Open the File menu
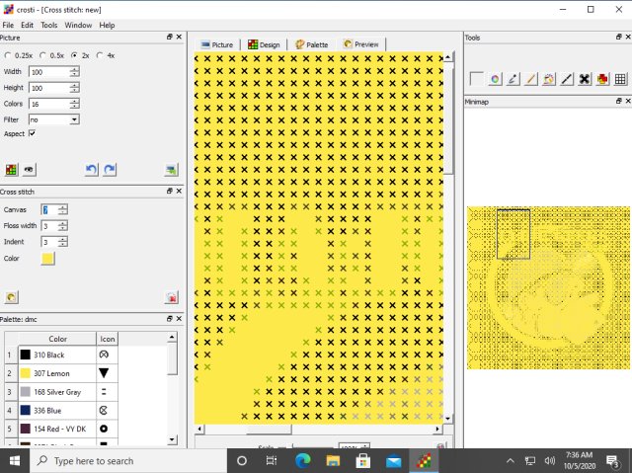This screenshot has width=632, height=473. tap(8, 25)
